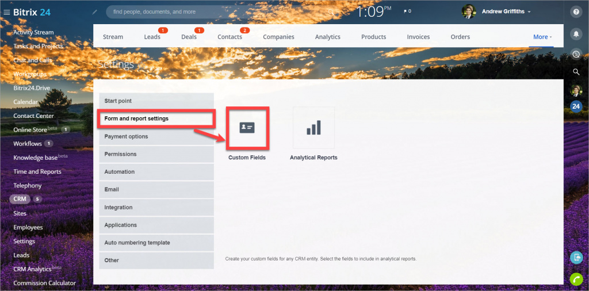Select Applications in settings menu
The height and width of the screenshot is (291, 589).
tap(156, 225)
